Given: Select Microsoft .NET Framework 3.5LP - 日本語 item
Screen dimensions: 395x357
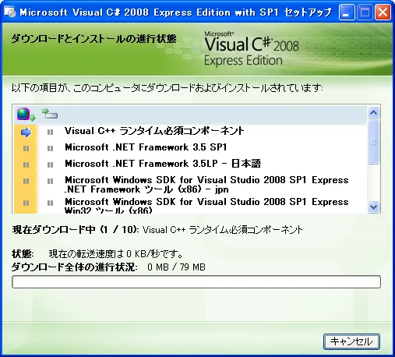Looking at the screenshot, I should tap(163, 164).
